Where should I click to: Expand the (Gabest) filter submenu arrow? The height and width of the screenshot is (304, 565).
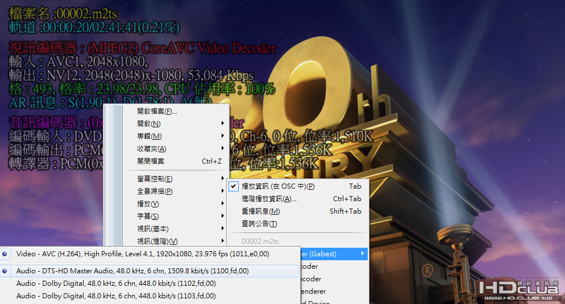[x=362, y=253]
